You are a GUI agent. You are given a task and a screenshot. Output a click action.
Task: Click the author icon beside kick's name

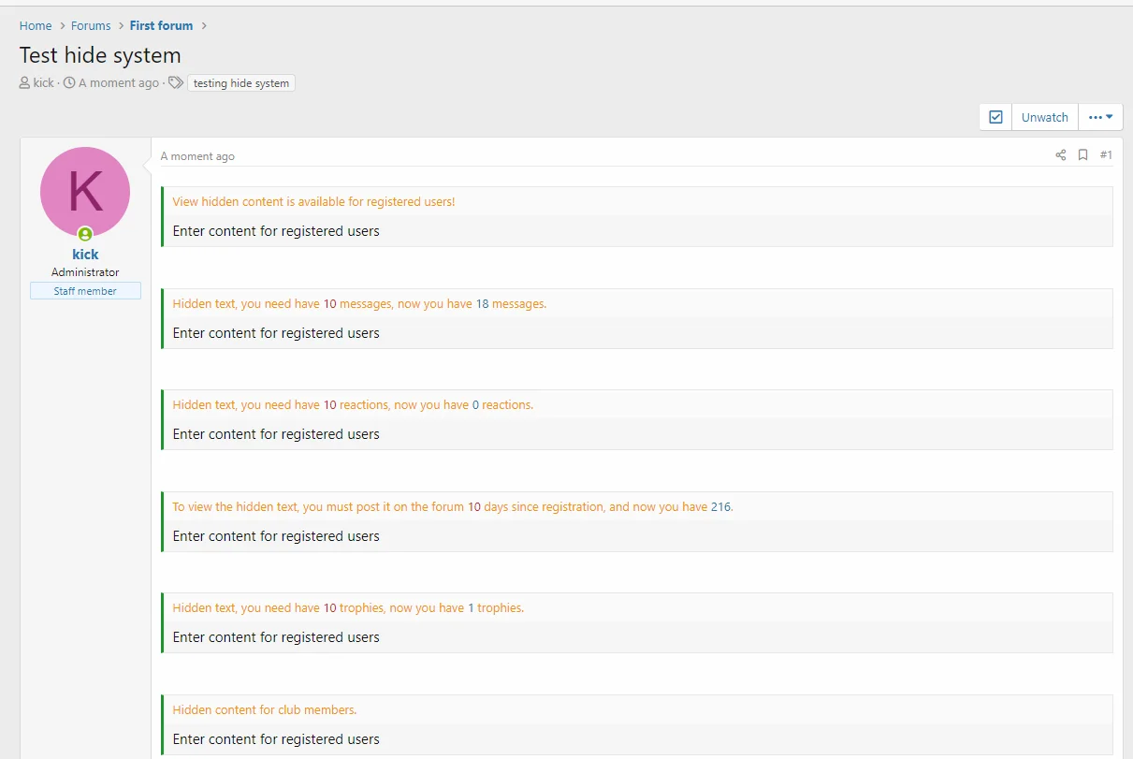[23, 82]
